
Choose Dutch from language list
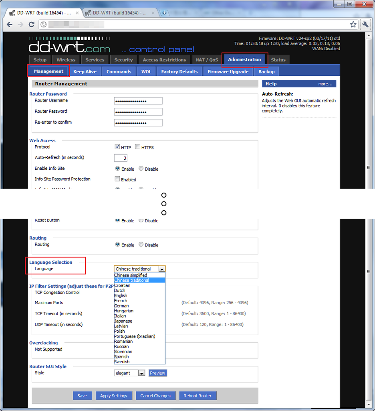(x=139, y=291)
